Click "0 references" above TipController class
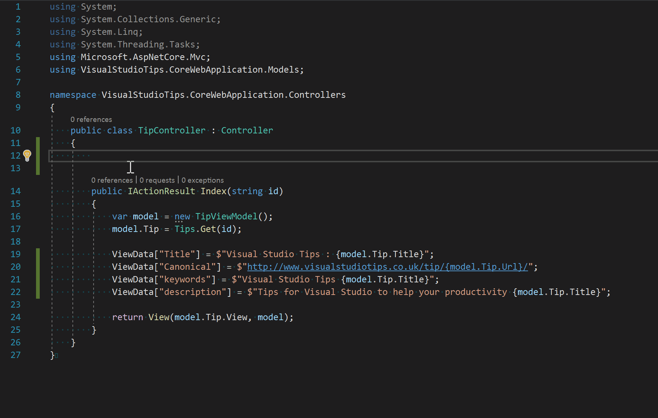The height and width of the screenshot is (418, 658). coord(91,119)
